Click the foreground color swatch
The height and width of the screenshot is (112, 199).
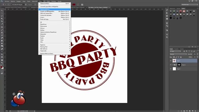pos(1,67)
